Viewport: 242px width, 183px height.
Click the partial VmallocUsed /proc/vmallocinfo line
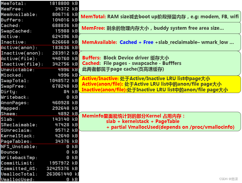170,127
